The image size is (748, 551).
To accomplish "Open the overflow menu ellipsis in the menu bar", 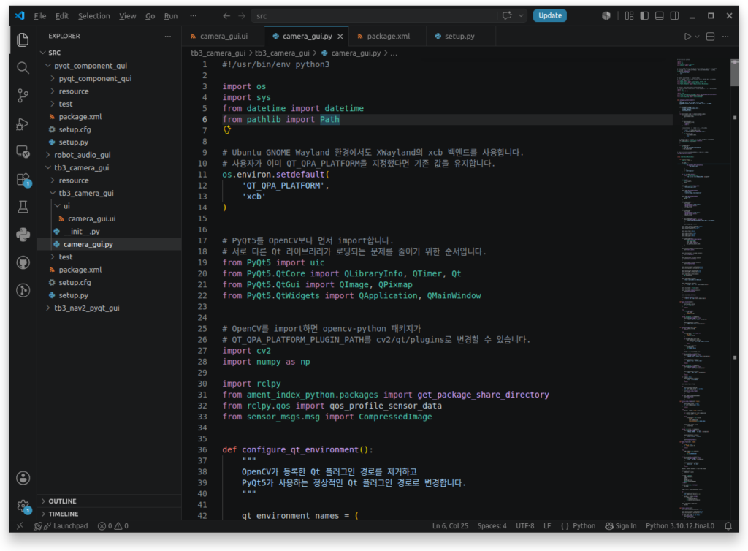I will (x=193, y=16).
